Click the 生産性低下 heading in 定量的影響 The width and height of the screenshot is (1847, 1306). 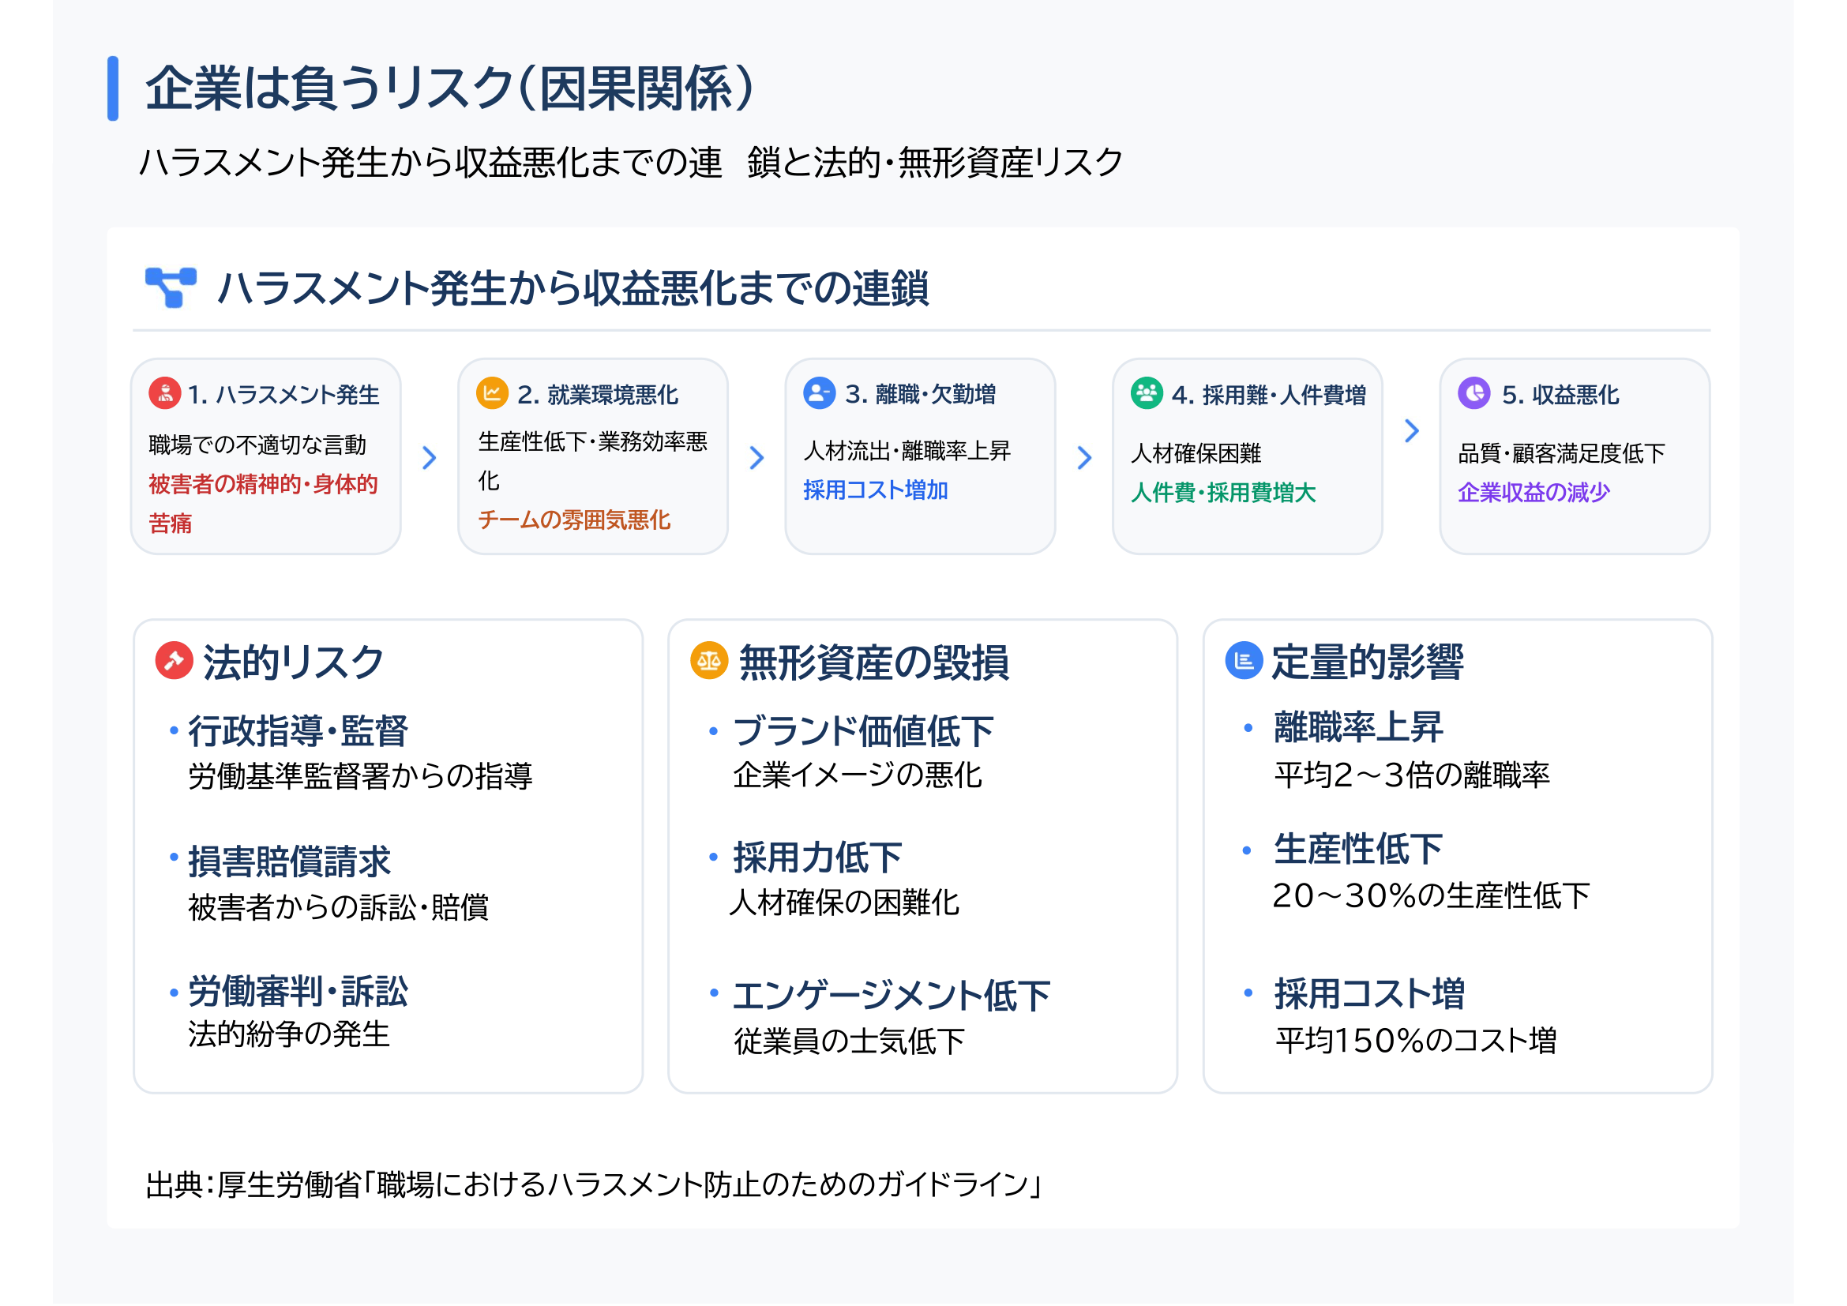(x=1359, y=850)
